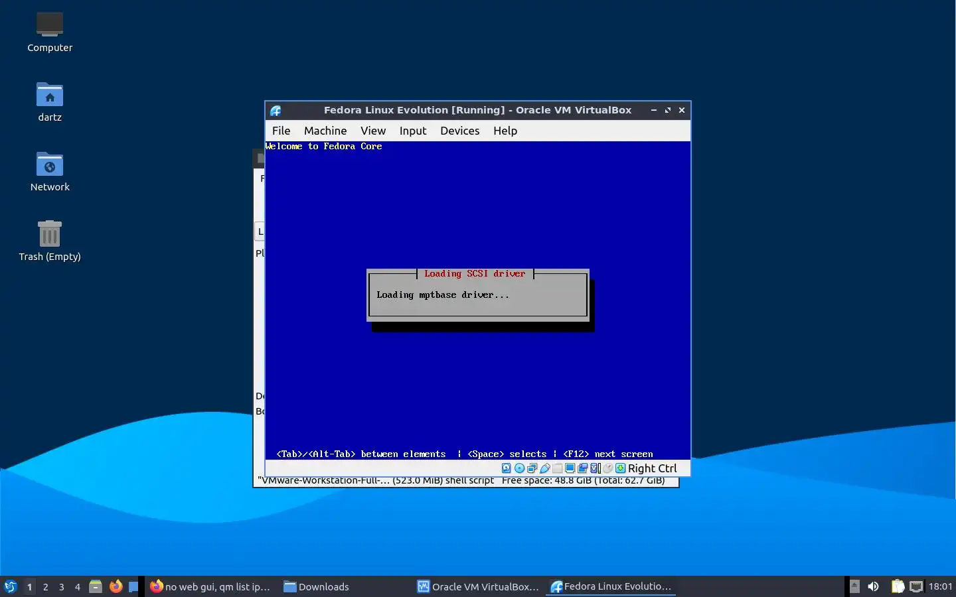Open the dartz home folder icon
Screen dimensions: 956x597
point(50,102)
